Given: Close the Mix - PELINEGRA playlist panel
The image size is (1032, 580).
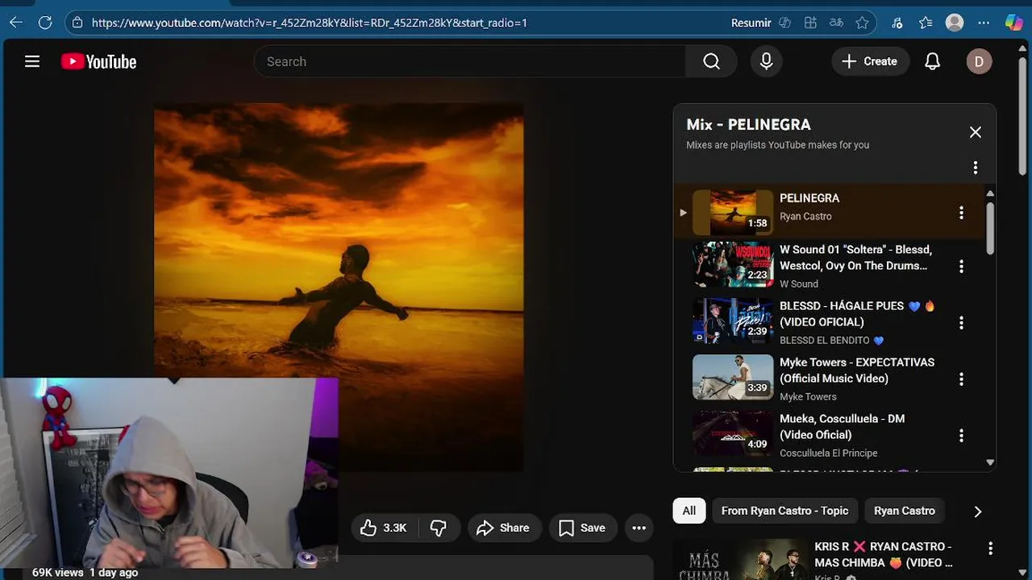Looking at the screenshot, I should coord(976,132).
